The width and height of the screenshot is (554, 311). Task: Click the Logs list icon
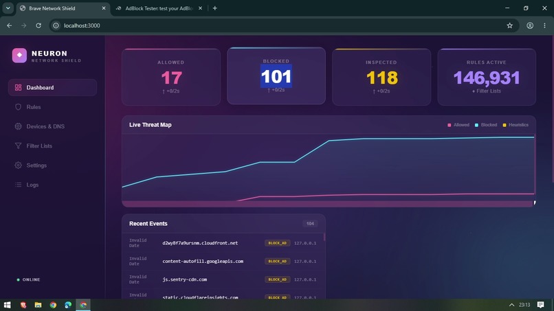[18, 185]
